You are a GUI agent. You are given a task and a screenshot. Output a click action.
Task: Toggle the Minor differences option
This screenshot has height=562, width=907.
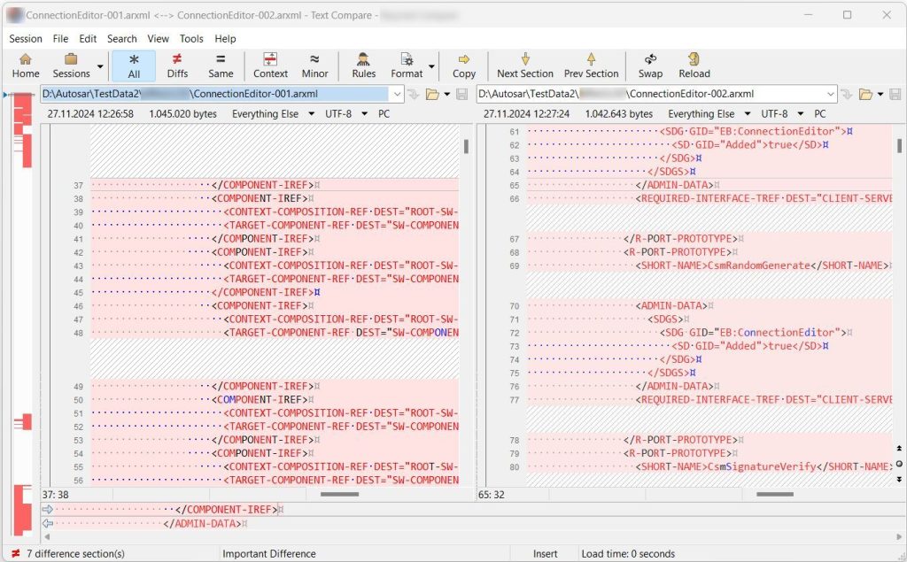(314, 65)
